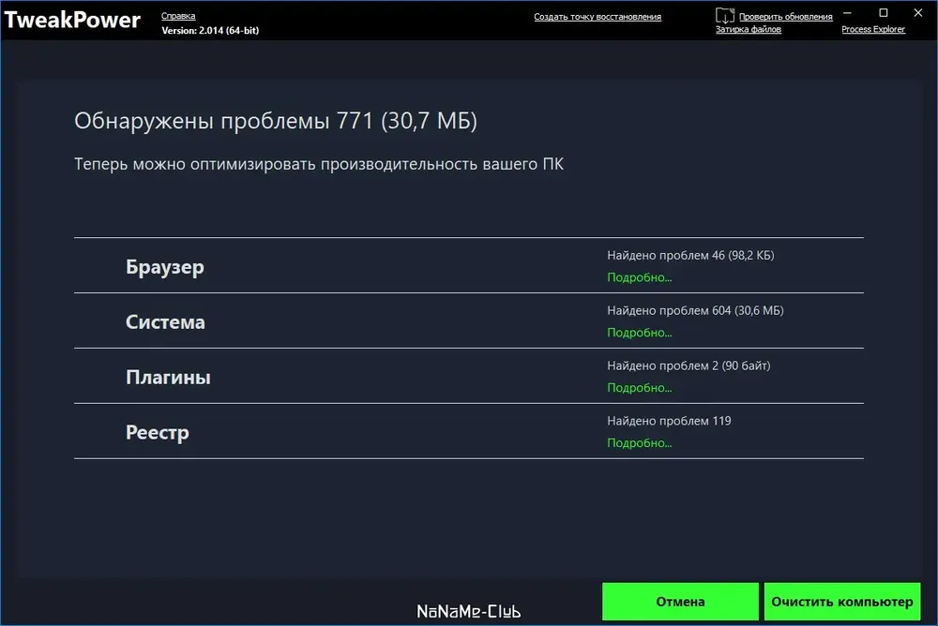Select the Реестр category row
This screenshot has height=626, width=938.
click(468, 431)
